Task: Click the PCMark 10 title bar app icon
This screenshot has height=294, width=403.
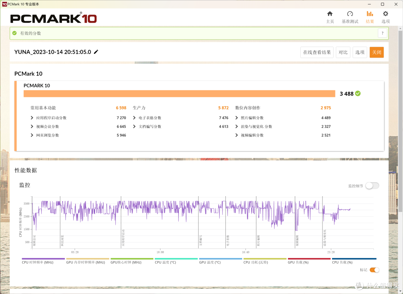Action: point(4,4)
